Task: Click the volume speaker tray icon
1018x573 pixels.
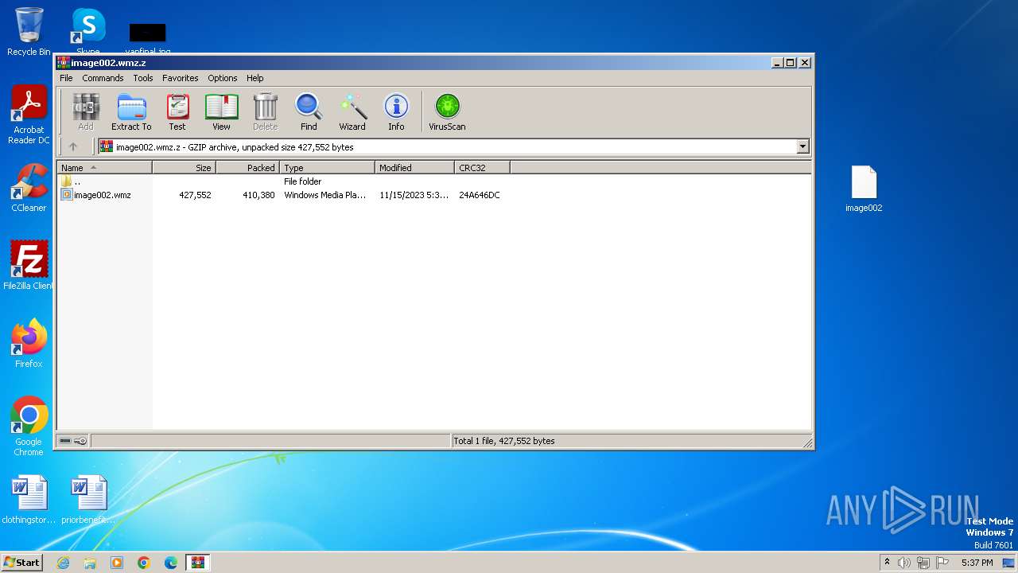Action: [904, 563]
